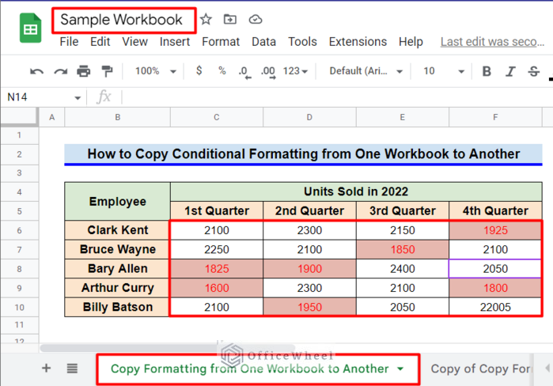553x386 pixels.
Task: Print the spreadsheet using printer icon
Action: (84, 71)
